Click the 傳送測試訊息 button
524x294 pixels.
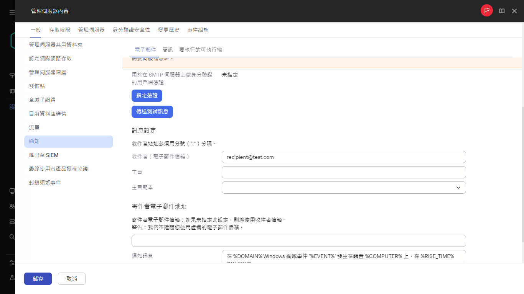152,111
